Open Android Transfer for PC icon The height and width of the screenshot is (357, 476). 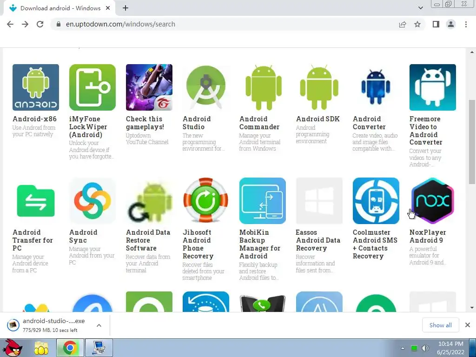36,201
